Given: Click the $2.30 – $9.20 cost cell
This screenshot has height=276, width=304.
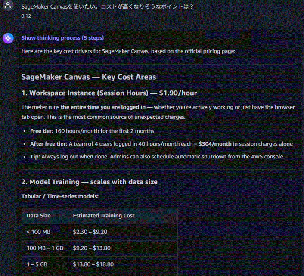Looking at the screenshot, I should 123,232.
